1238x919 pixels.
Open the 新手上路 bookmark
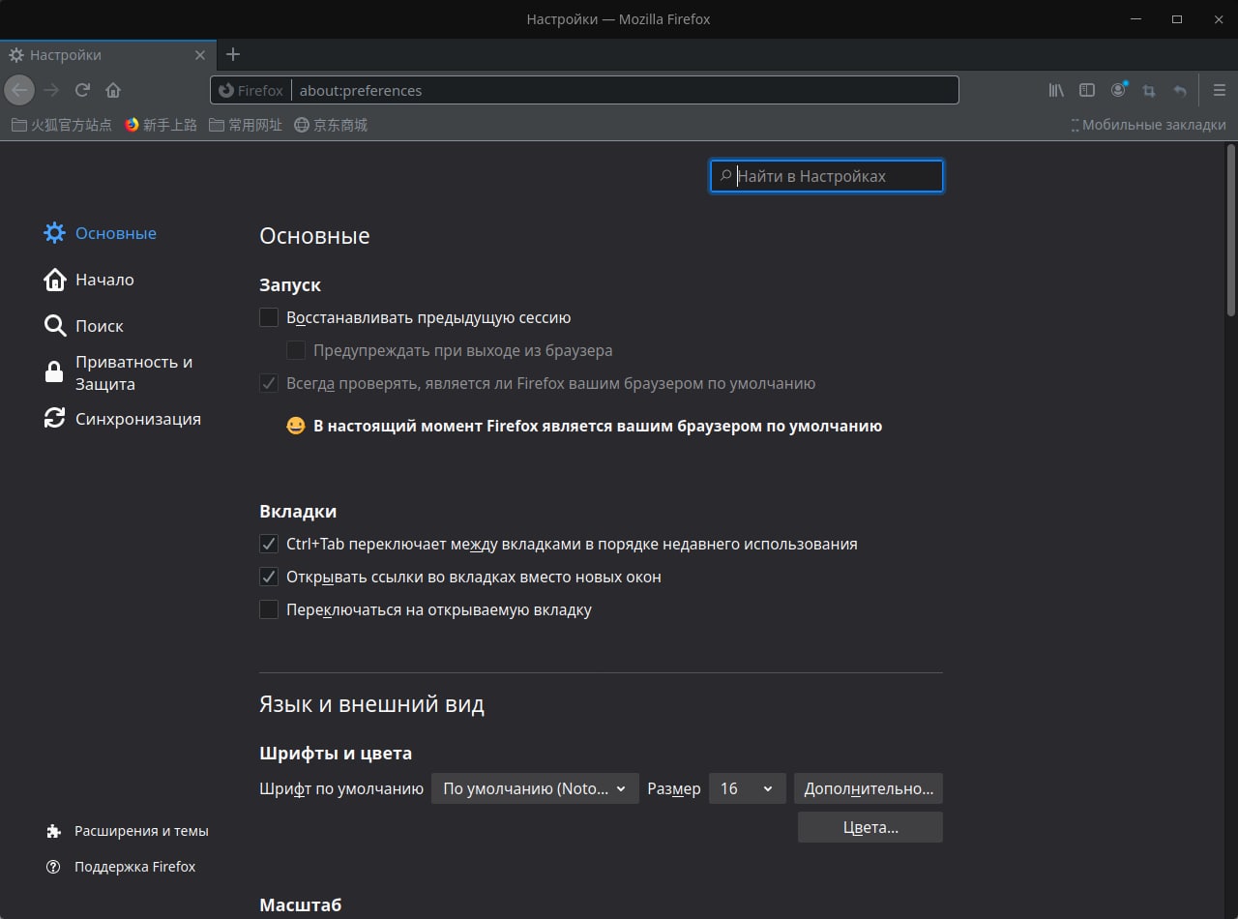click(x=161, y=125)
